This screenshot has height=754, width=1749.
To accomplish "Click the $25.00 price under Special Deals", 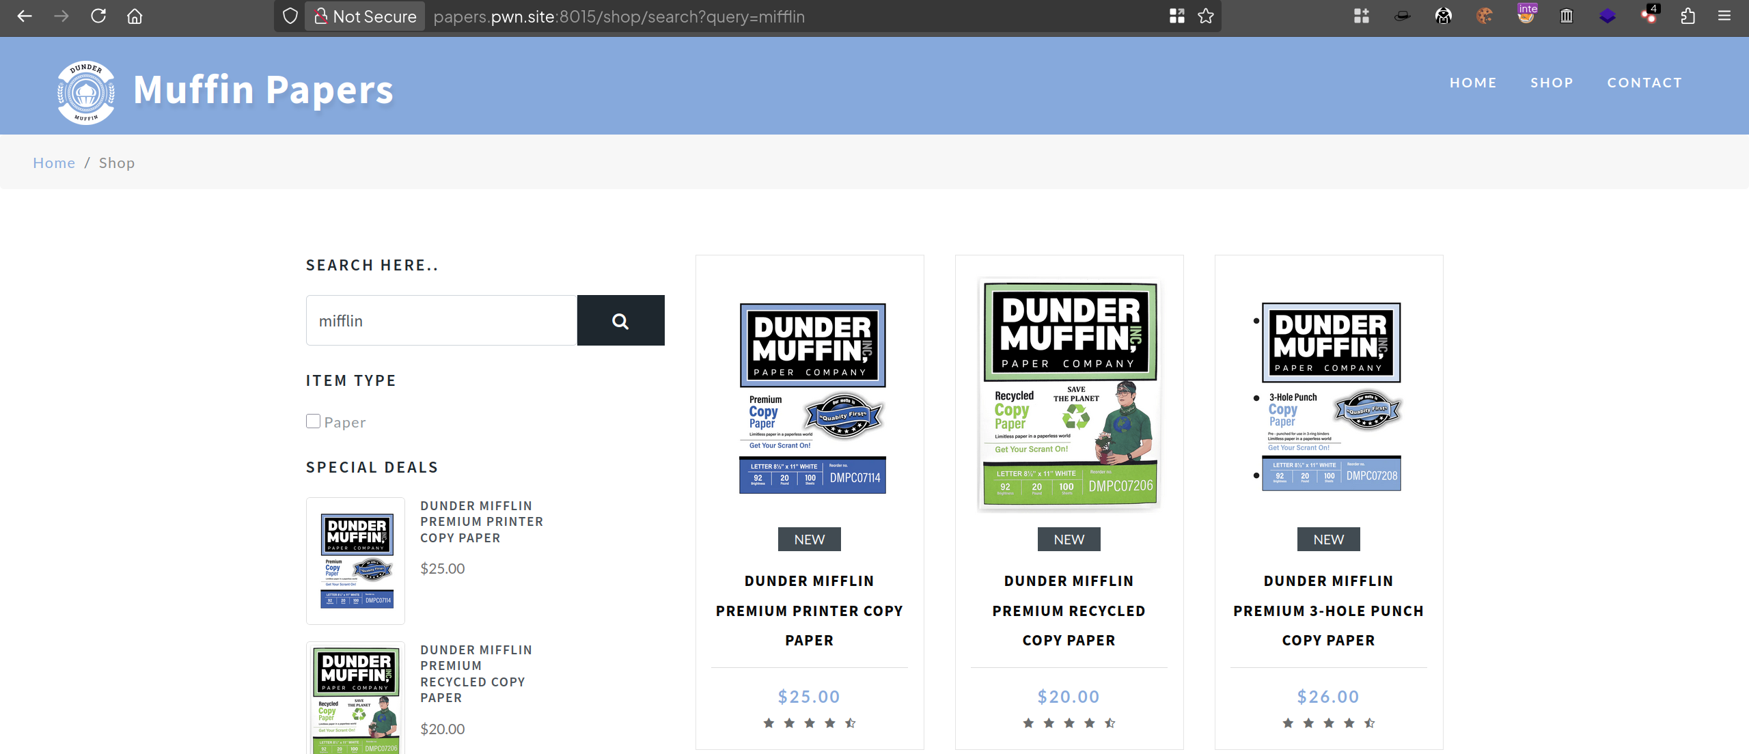I will (x=443, y=568).
